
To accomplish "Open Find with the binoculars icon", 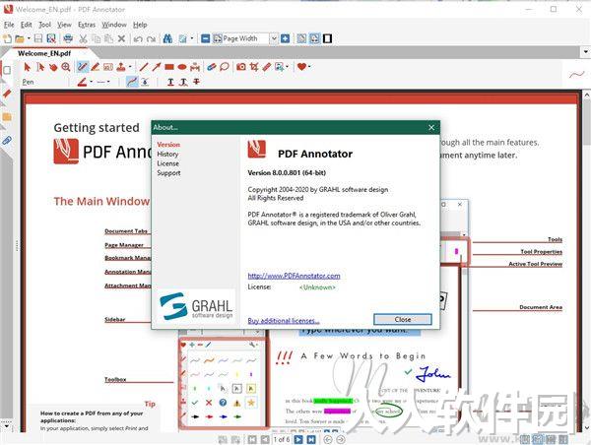I will pos(167,38).
